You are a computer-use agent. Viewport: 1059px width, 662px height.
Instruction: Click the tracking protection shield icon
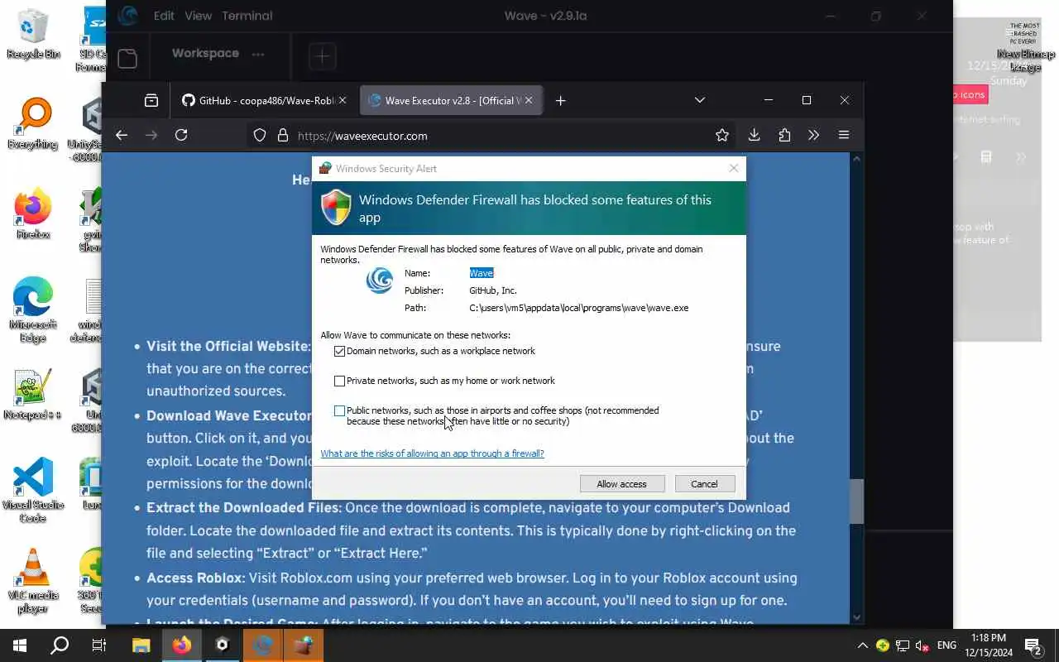[x=260, y=135]
